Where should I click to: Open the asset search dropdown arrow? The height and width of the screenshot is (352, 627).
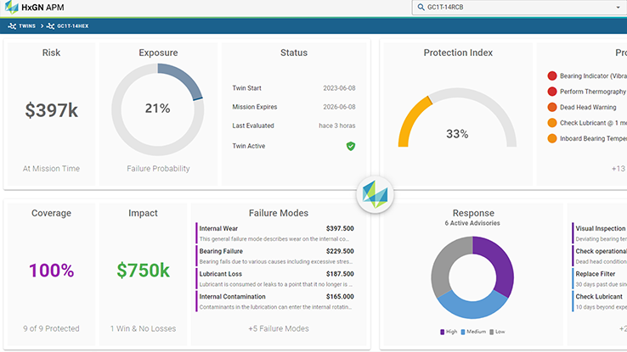coord(618,8)
